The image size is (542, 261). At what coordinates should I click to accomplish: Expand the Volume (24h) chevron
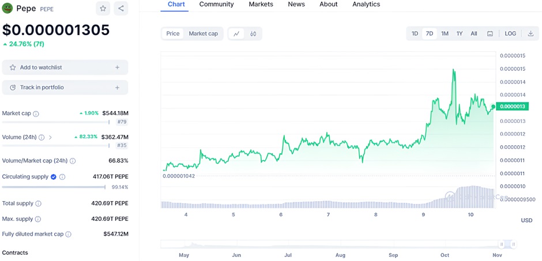click(x=50, y=137)
